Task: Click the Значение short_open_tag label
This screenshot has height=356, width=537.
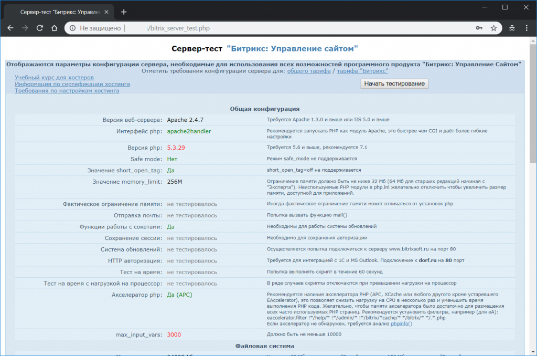Action: 125,170
